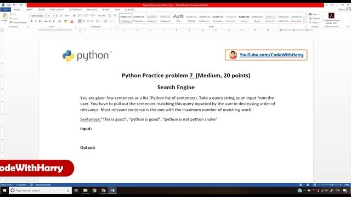The width and height of the screenshot is (351, 197).
Task: Click the Redo/Repeat icon in the title bar
Action: point(21,5)
